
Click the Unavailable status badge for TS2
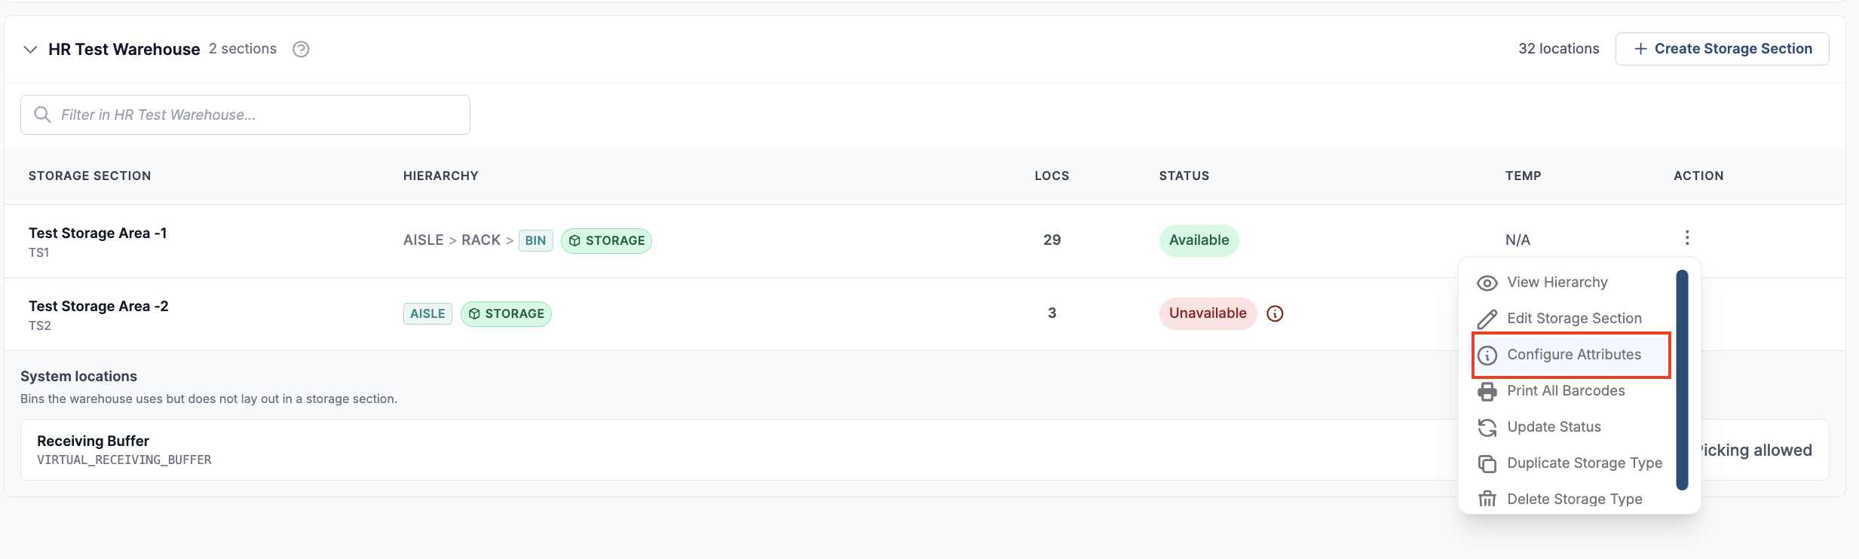click(1208, 313)
